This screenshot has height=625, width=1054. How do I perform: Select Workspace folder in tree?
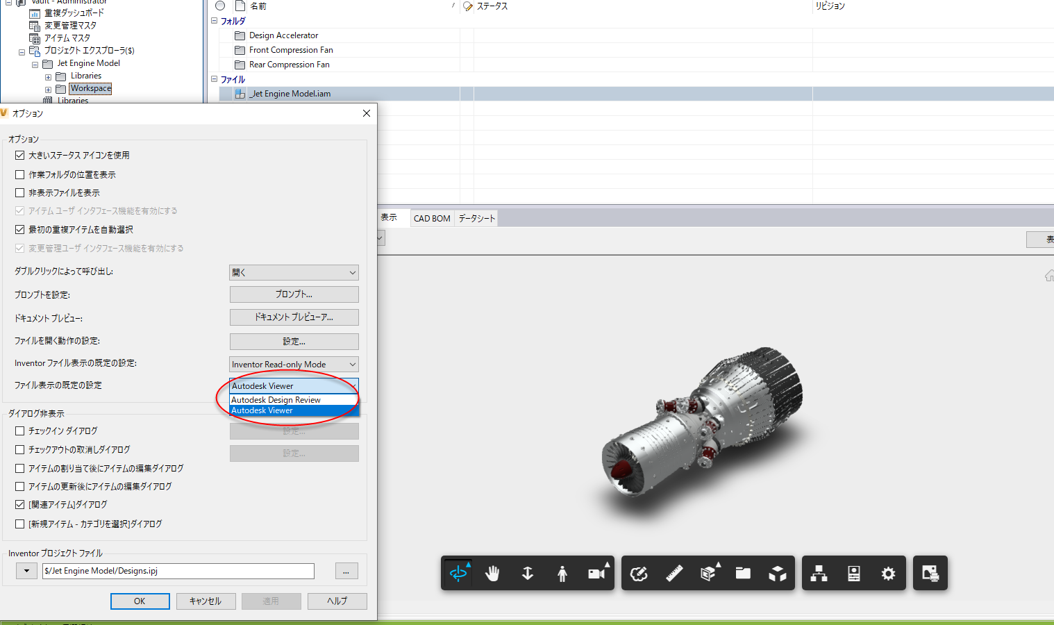pyautogui.click(x=90, y=88)
